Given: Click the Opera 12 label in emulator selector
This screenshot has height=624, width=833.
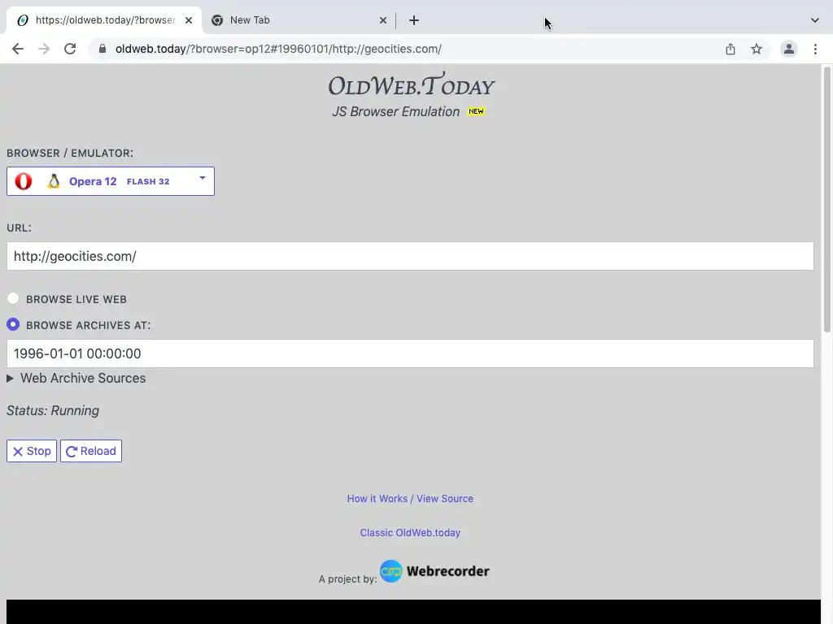Looking at the screenshot, I should click(x=93, y=181).
